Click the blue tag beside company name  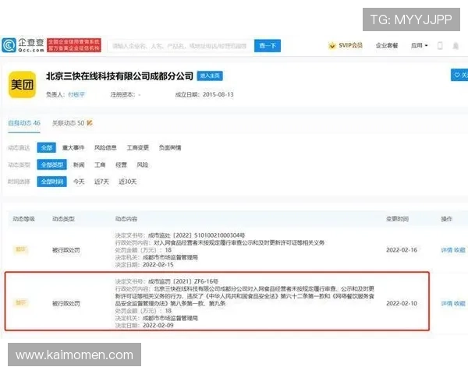[x=210, y=76]
